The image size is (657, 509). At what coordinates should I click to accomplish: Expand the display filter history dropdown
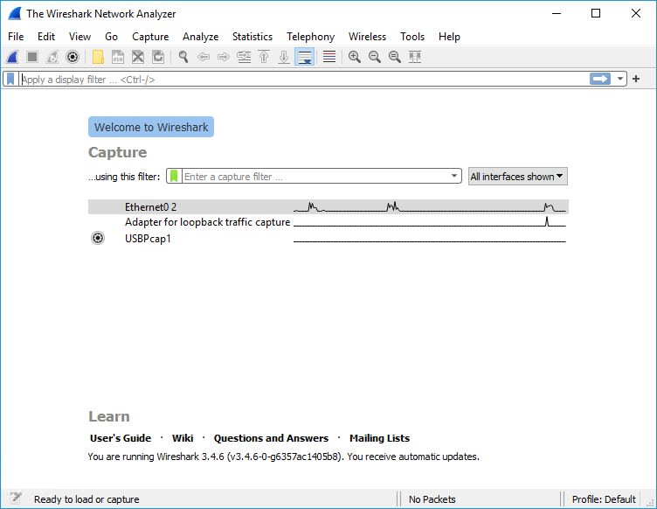(x=620, y=79)
